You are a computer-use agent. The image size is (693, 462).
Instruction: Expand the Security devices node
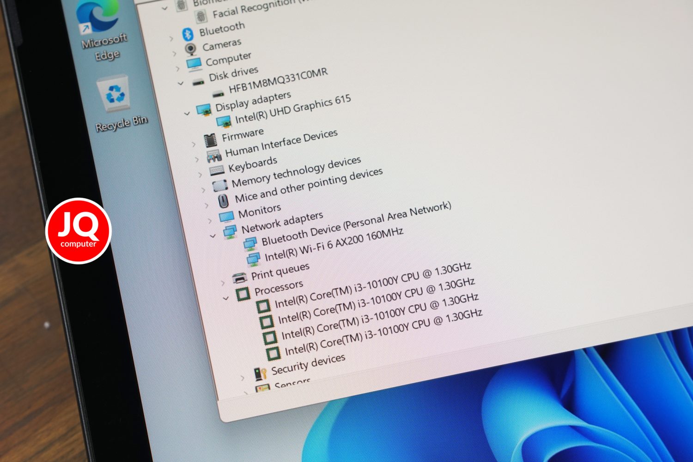pyautogui.click(x=243, y=378)
